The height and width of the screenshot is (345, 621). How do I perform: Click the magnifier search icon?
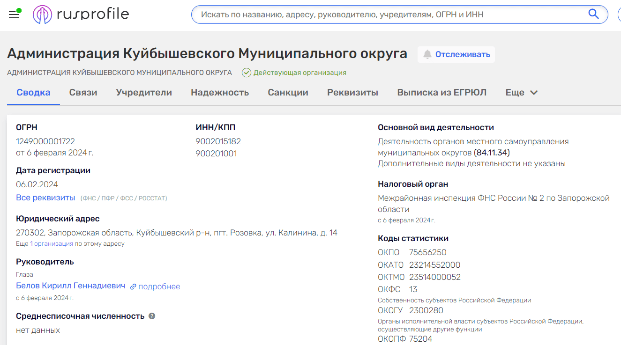tap(593, 14)
